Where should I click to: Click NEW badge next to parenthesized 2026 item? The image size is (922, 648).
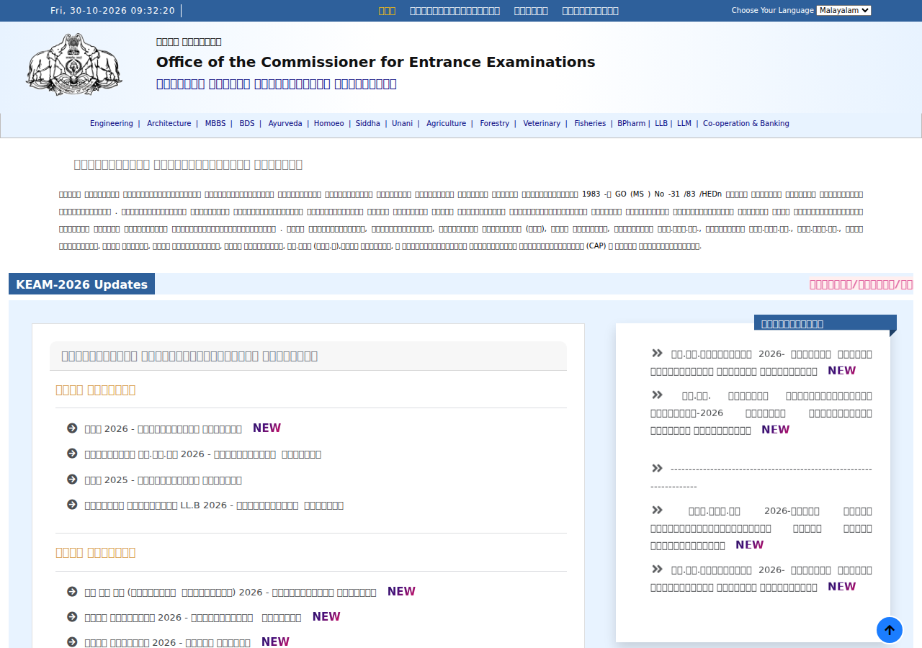coord(401,592)
